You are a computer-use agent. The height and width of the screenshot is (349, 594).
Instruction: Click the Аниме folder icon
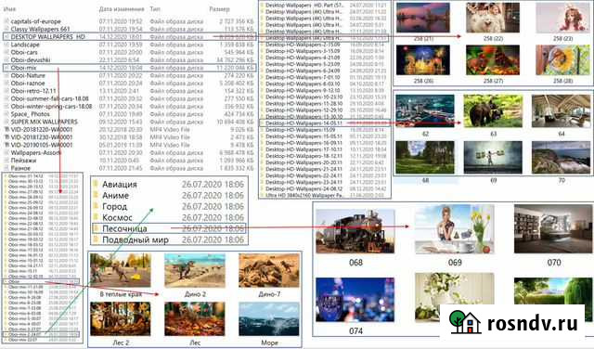(97, 195)
